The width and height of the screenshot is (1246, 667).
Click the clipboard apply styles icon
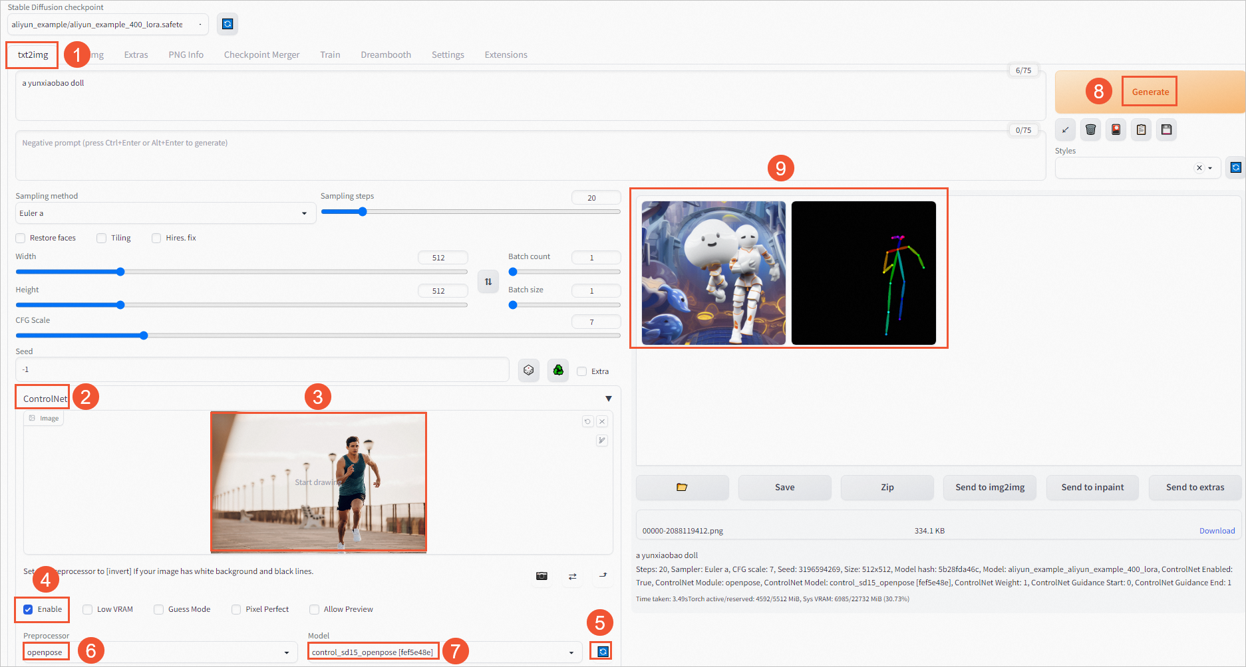[1141, 130]
